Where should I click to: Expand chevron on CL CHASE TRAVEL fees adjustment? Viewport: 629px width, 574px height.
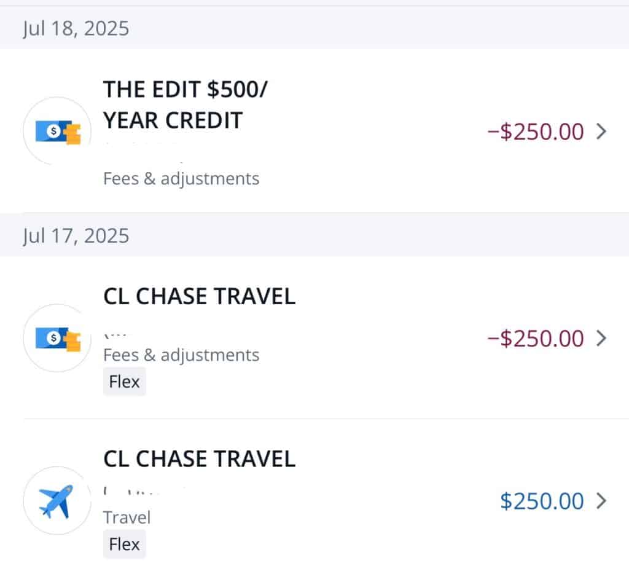[601, 338]
